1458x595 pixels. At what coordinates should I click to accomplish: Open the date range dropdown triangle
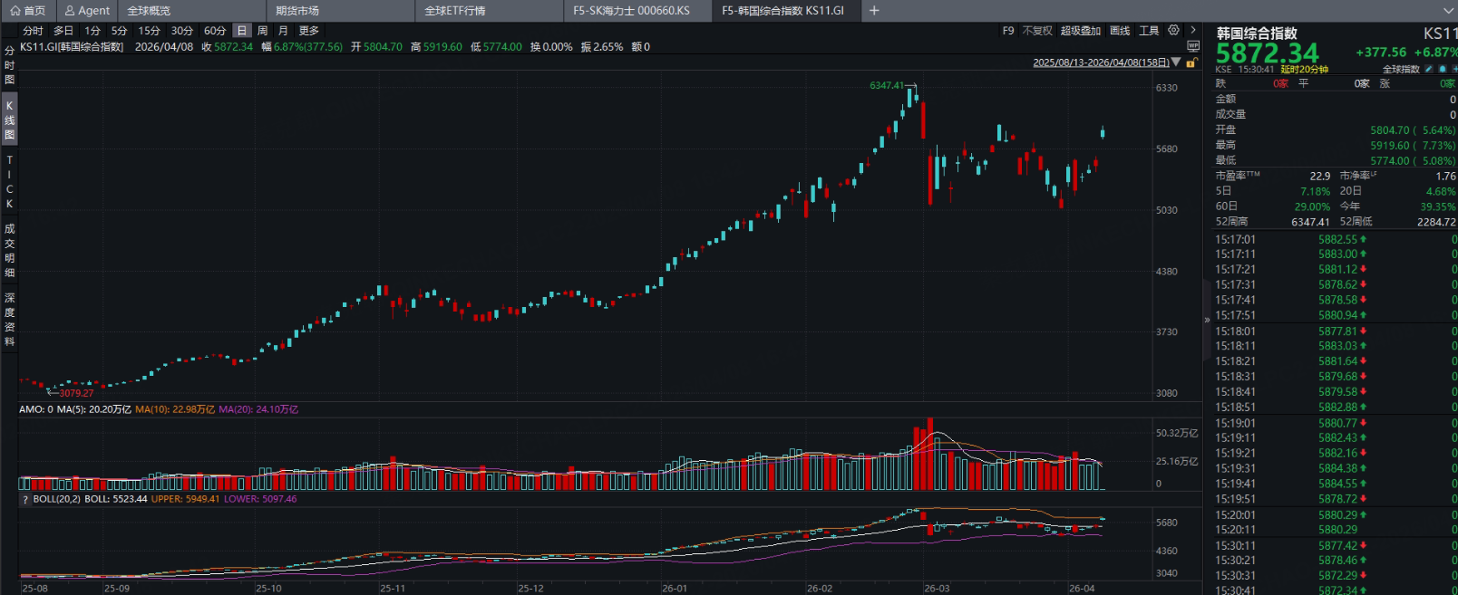[x=1176, y=62]
